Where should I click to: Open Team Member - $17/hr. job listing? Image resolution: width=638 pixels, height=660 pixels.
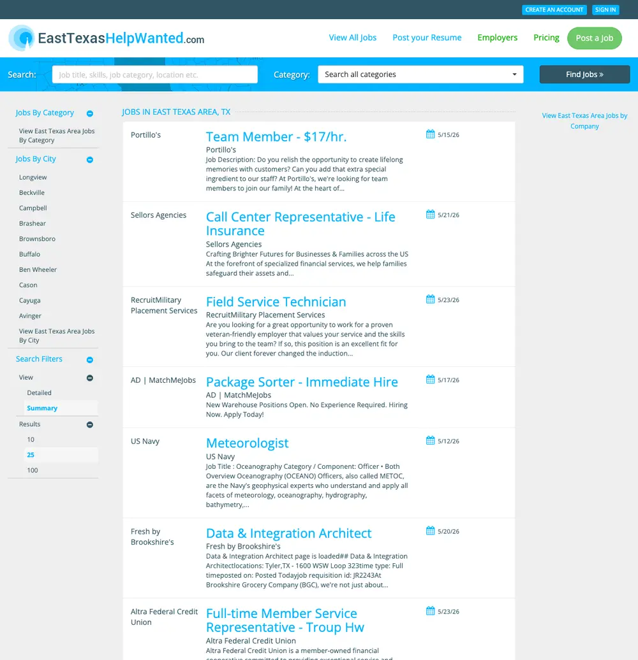tap(276, 137)
